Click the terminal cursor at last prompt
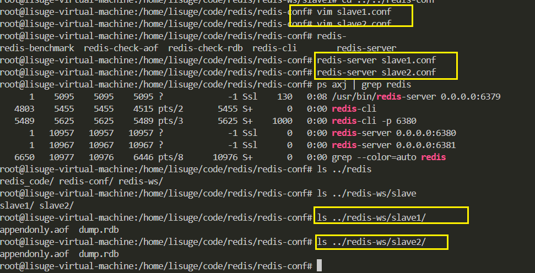535x273 pixels. point(320,265)
